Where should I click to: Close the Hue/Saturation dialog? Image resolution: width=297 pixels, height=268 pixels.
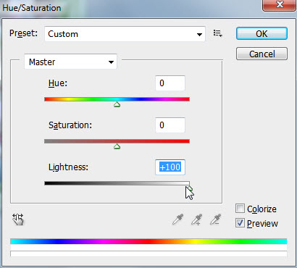(x=279, y=5)
